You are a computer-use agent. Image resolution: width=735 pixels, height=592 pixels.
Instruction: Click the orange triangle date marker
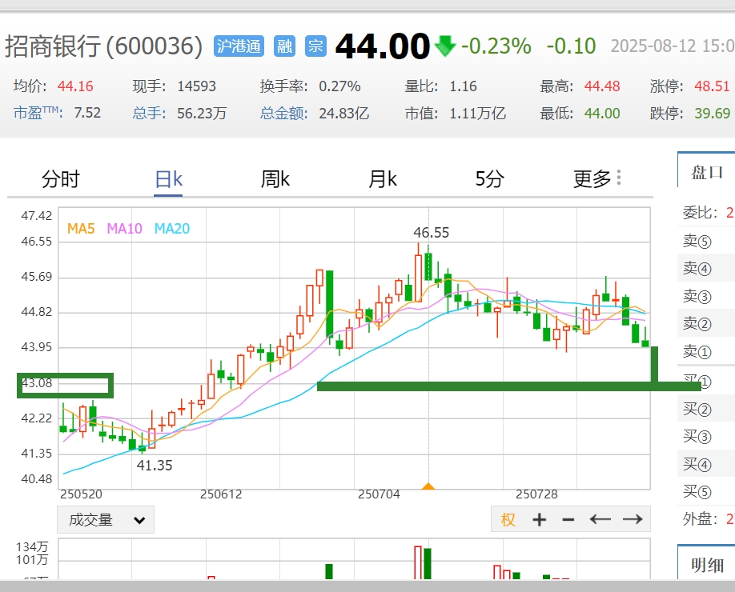428,486
